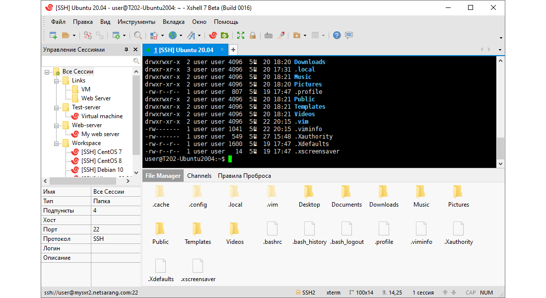This screenshot has width=546, height=298.
Task: Open dropdown arrow beside globe icon
Action: (x=181, y=36)
